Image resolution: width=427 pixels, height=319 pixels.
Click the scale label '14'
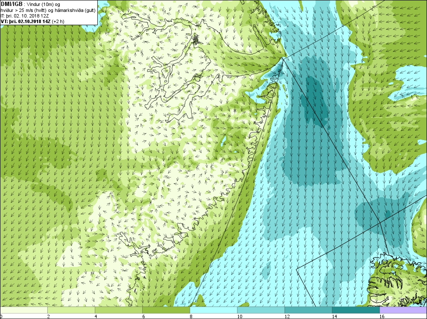click(334, 316)
